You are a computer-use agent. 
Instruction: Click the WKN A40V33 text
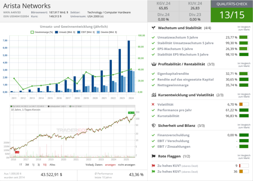[12, 12]
